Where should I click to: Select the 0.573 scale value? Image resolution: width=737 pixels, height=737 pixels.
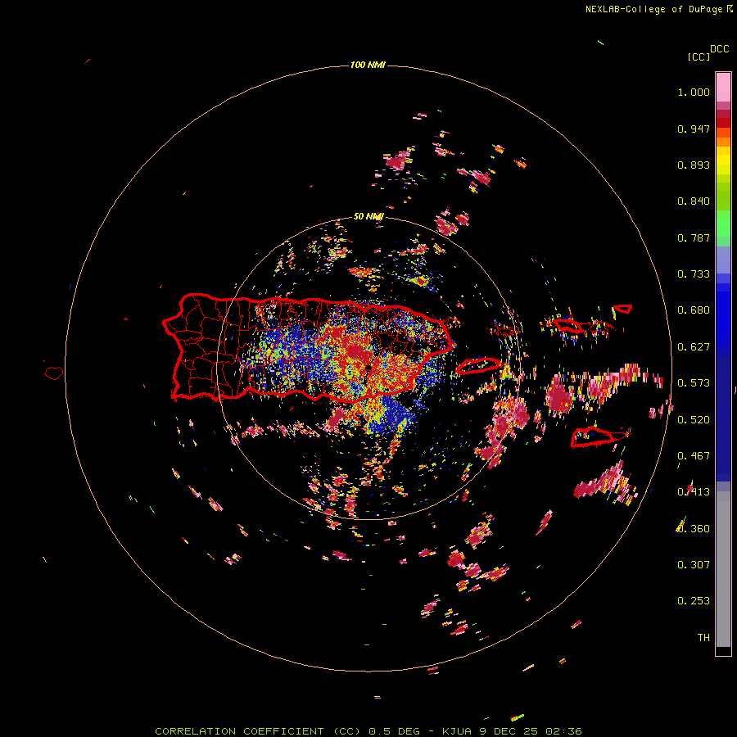point(694,383)
